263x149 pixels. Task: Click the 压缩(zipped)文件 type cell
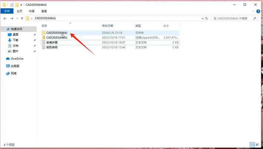pyautogui.click(x=147, y=38)
